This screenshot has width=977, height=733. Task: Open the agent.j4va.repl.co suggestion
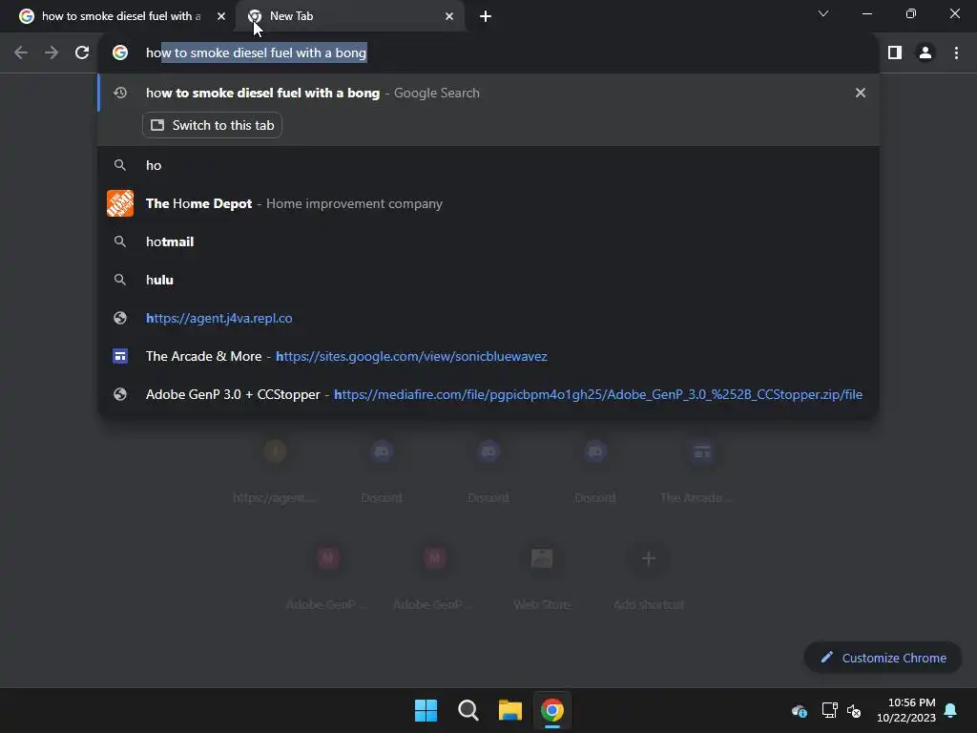click(x=488, y=318)
